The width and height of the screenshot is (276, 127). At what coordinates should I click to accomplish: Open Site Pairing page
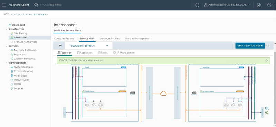coord(20,33)
